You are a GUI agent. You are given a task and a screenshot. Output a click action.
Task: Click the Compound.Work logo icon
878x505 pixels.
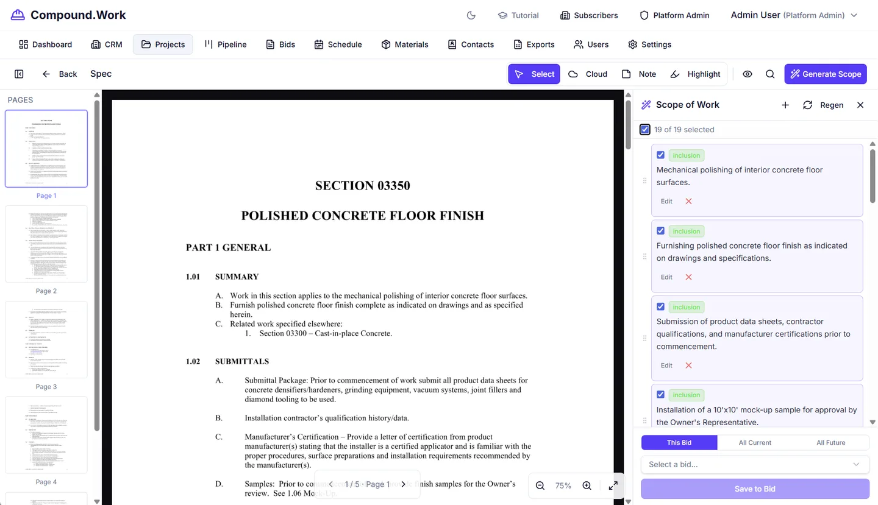pos(19,15)
